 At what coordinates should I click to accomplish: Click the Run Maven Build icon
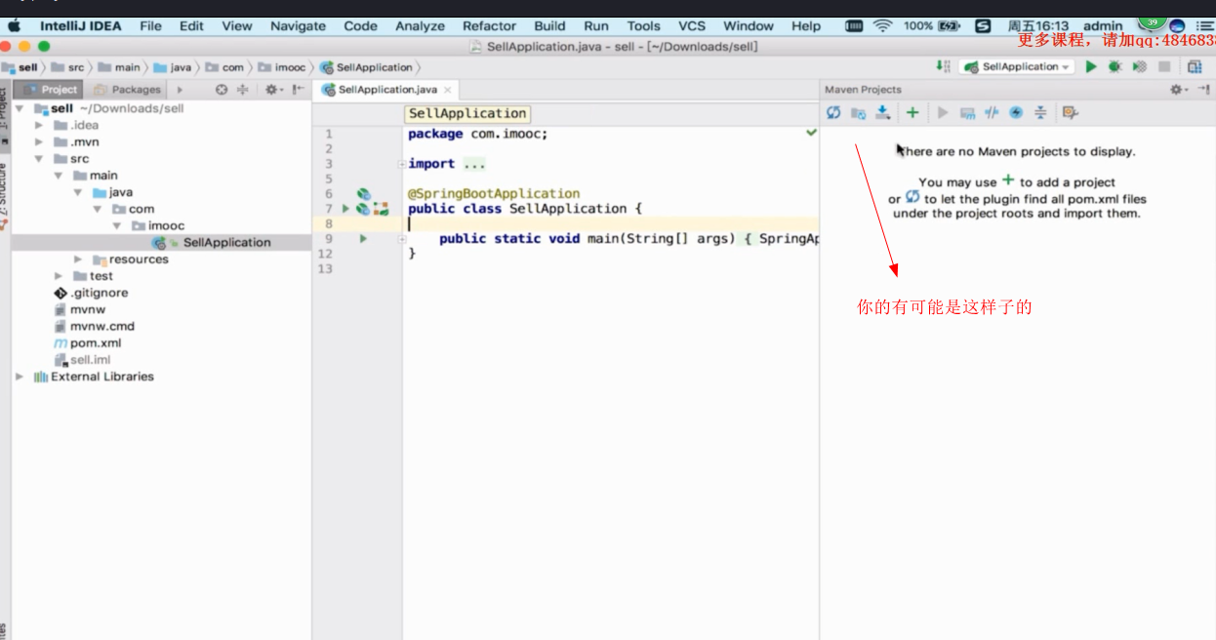coord(943,113)
